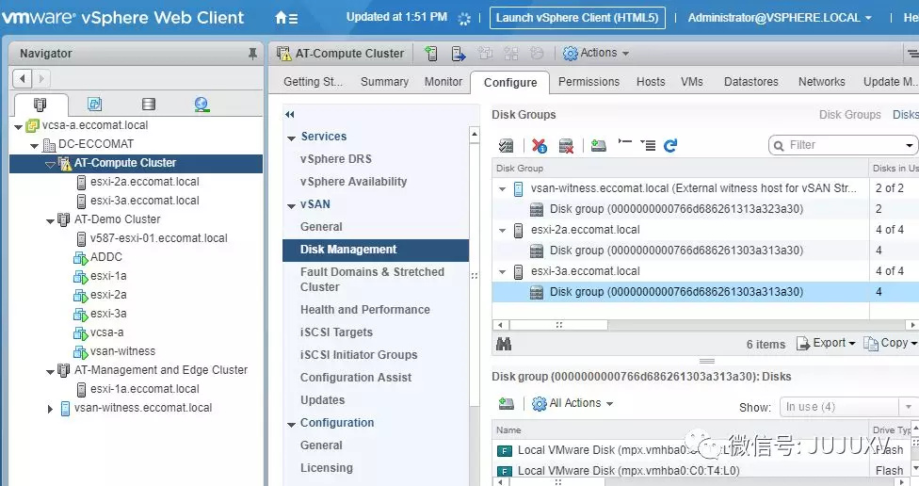
Task: Open the VMs tab
Action: [691, 82]
